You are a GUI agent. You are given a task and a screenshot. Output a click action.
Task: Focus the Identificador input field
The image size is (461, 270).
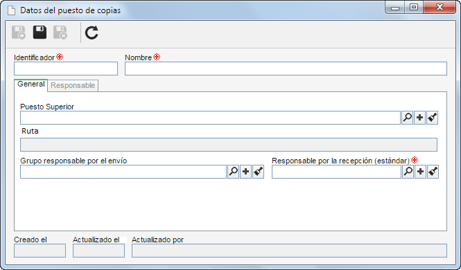(x=66, y=69)
